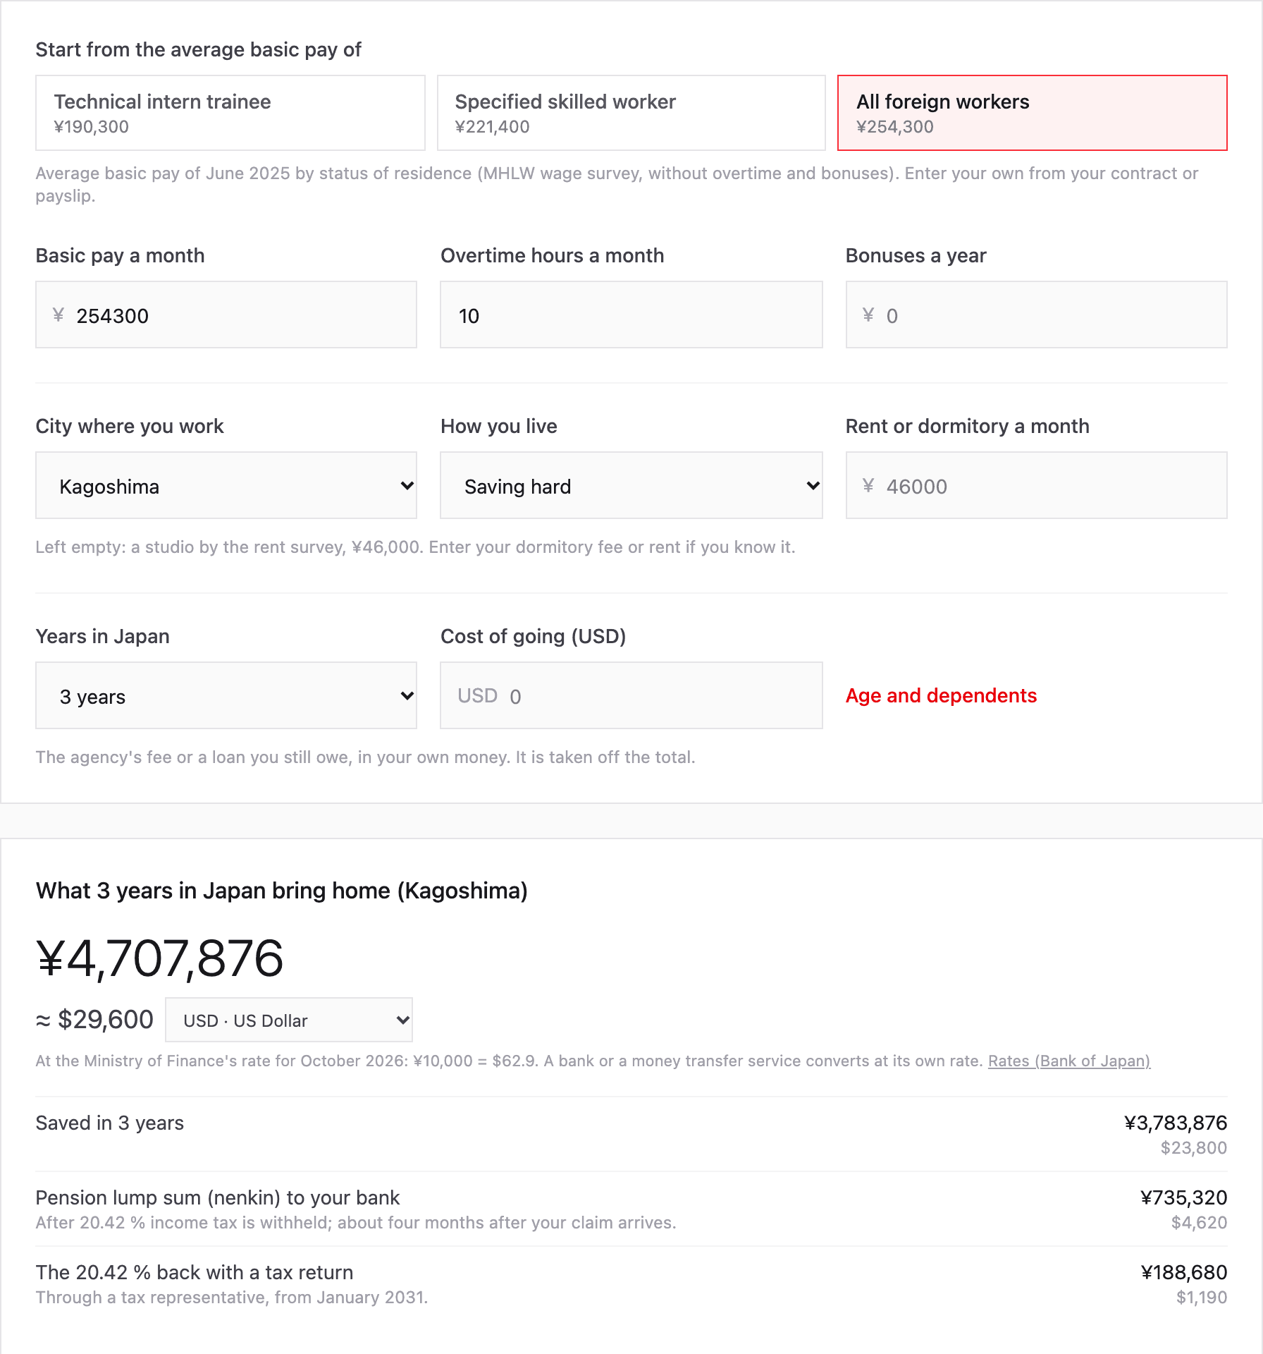Open the USD · US Dollar currency selector
The height and width of the screenshot is (1354, 1263).
click(289, 1020)
